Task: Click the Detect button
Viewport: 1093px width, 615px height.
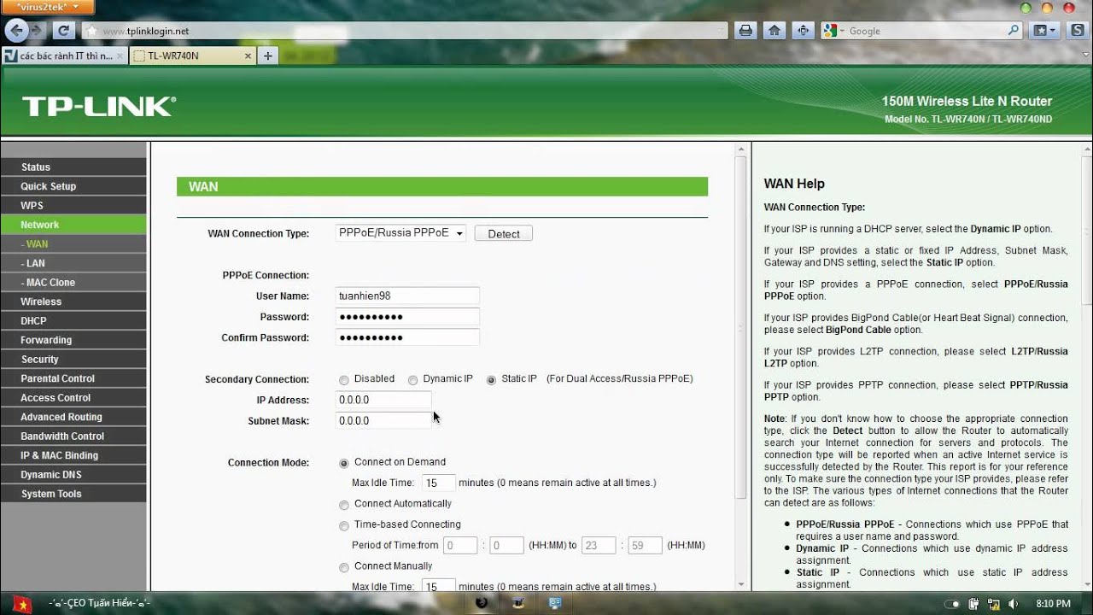Action: tap(504, 234)
